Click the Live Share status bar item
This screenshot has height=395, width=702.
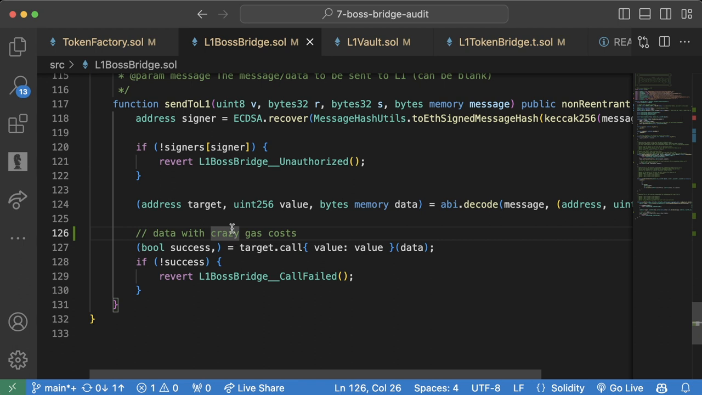click(254, 388)
